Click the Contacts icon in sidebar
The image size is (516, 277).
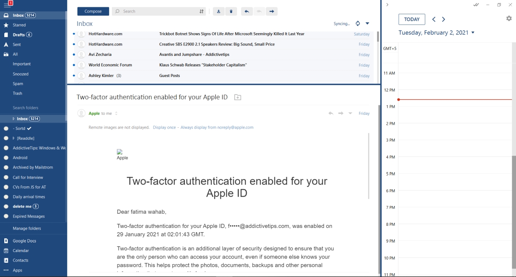click(6, 260)
